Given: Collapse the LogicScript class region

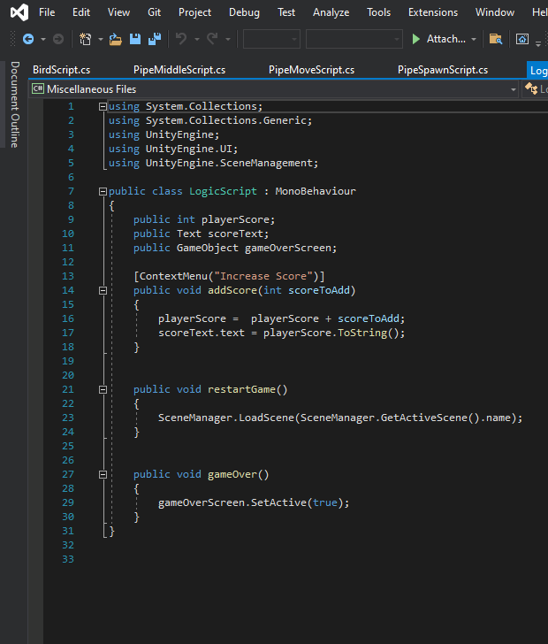Looking at the screenshot, I should pos(103,191).
